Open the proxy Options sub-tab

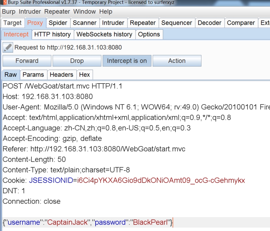point(149,34)
